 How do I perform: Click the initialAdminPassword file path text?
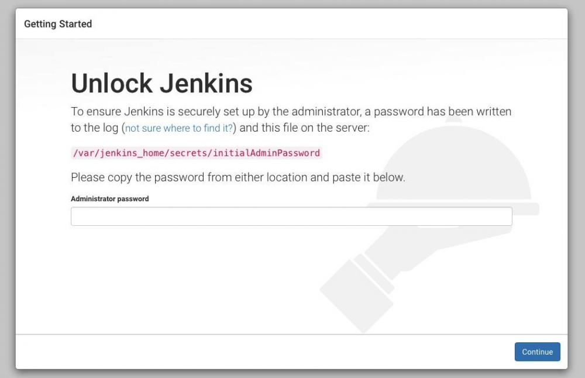coord(196,153)
